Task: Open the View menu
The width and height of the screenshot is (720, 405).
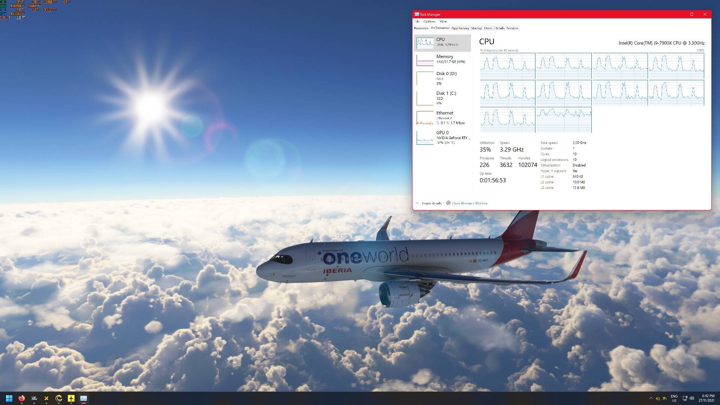Action: pyautogui.click(x=443, y=21)
